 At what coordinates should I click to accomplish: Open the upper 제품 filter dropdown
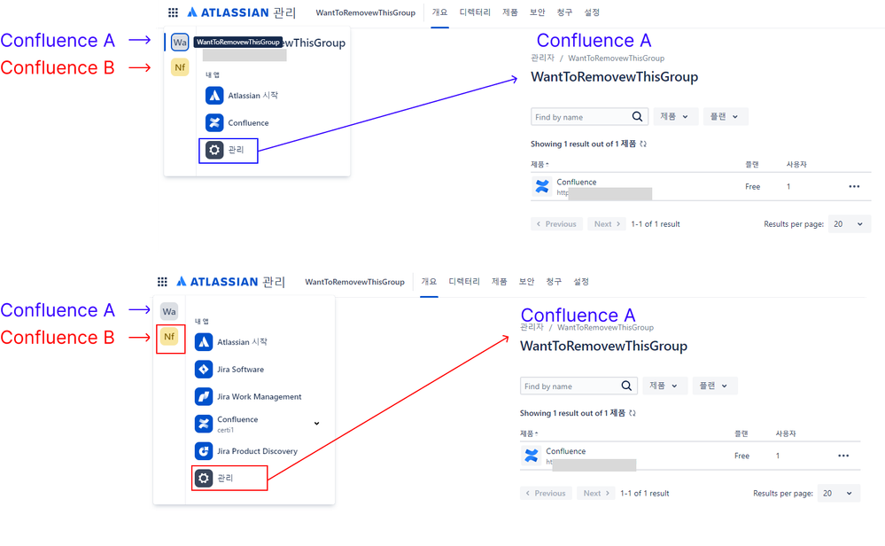tap(675, 117)
